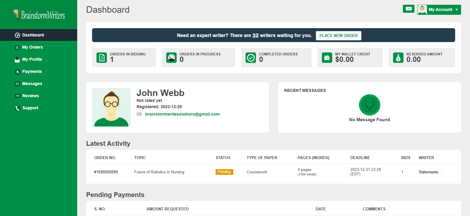Open My Orders in the sidebar
The height and width of the screenshot is (216, 470).
coord(32,47)
